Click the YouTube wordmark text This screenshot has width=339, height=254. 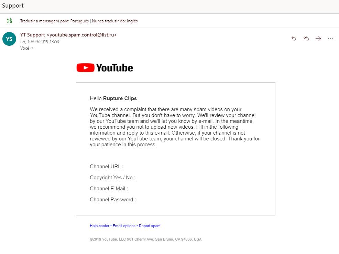click(x=114, y=68)
